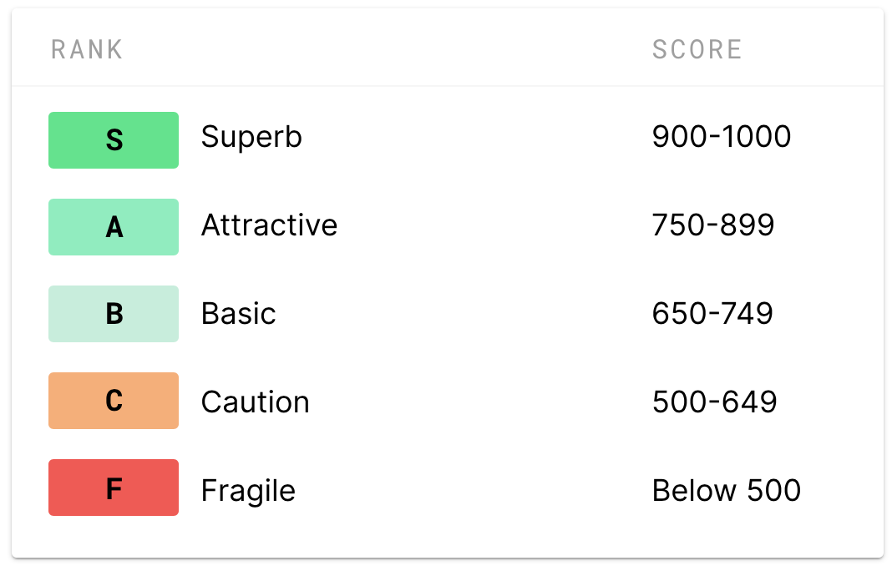Screen dimensions: 892x571
Task: Select the Superb rank label
Action: pyautogui.click(x=251, y=137)
